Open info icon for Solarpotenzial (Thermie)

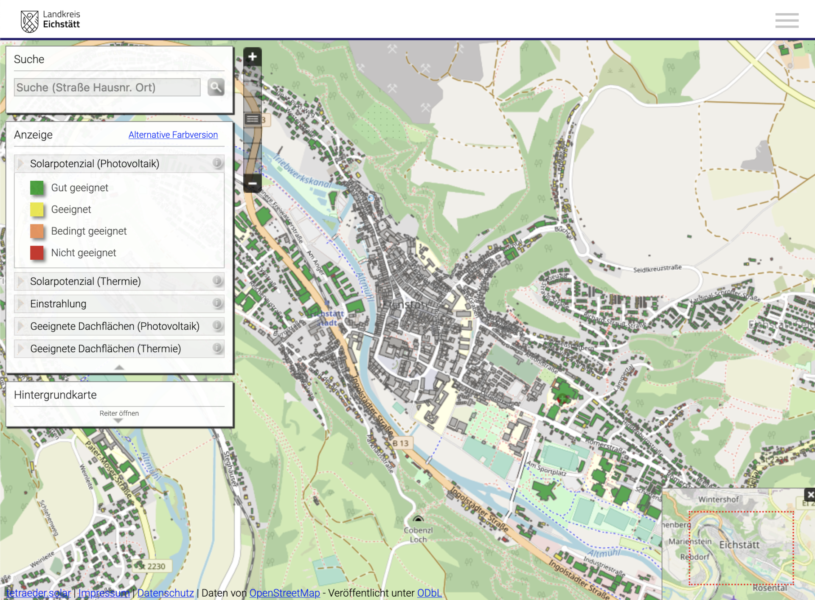pyautogui.click(x=217, y=280)
